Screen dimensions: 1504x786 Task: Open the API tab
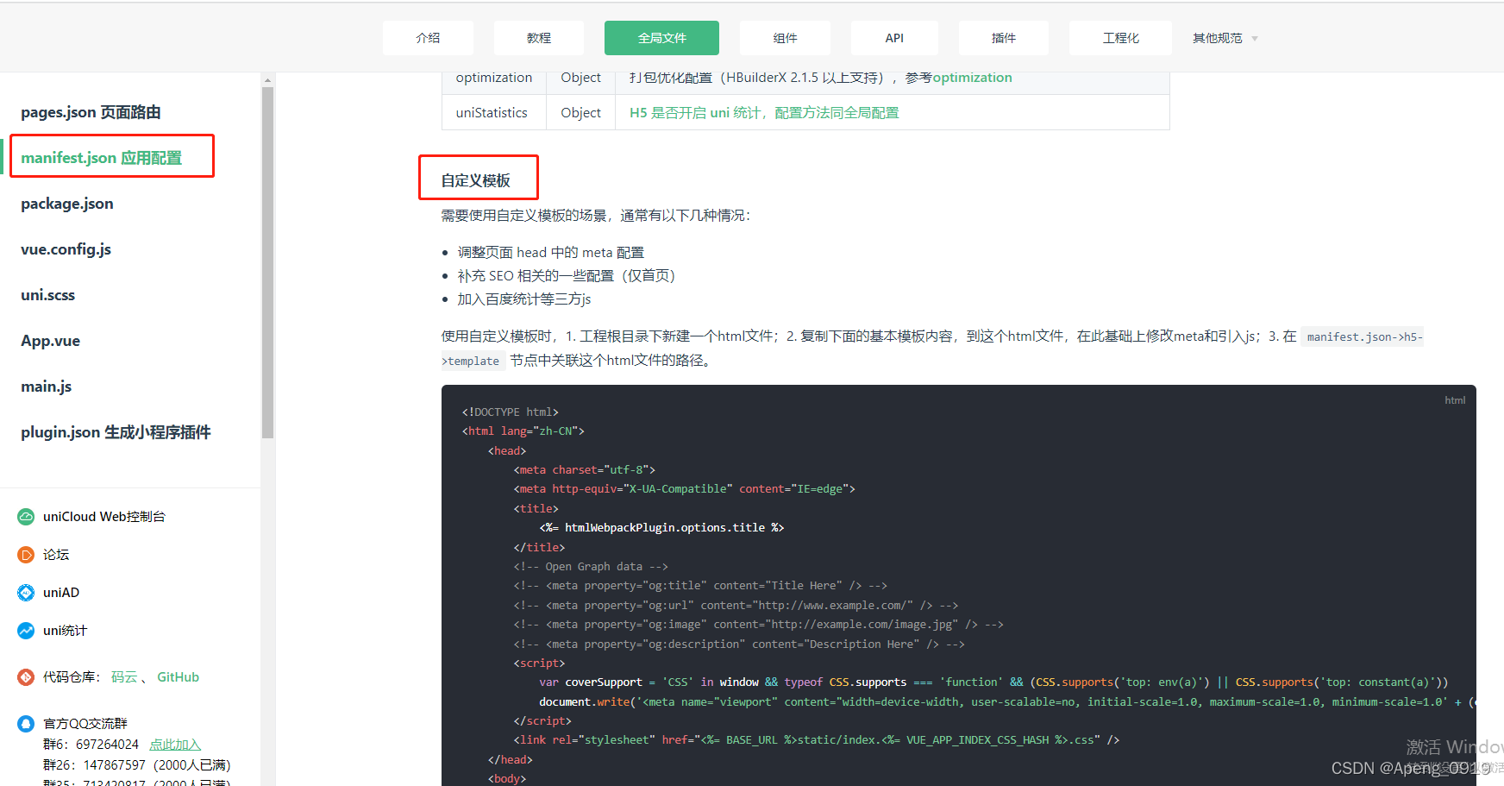pos(894,38)
